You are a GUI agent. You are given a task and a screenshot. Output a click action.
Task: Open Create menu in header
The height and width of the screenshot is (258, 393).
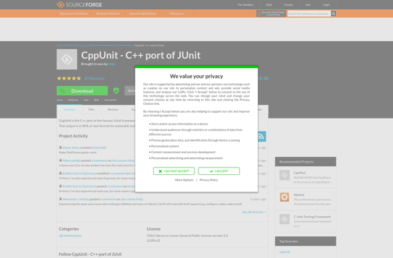point(288,5)
